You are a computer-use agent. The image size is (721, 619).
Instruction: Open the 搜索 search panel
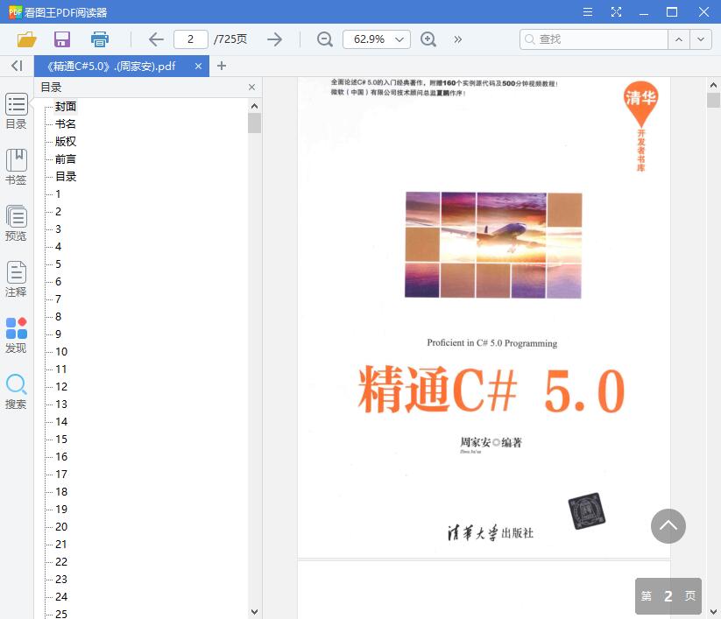(x=16, y=391)
